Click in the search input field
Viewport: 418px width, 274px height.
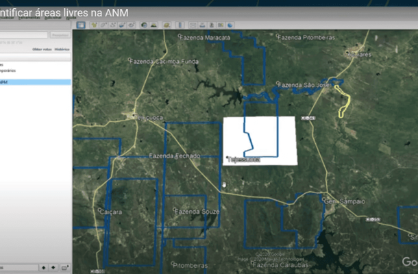(x=24, y=35)
